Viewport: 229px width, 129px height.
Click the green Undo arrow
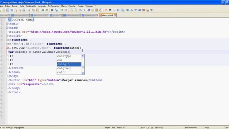43,10
